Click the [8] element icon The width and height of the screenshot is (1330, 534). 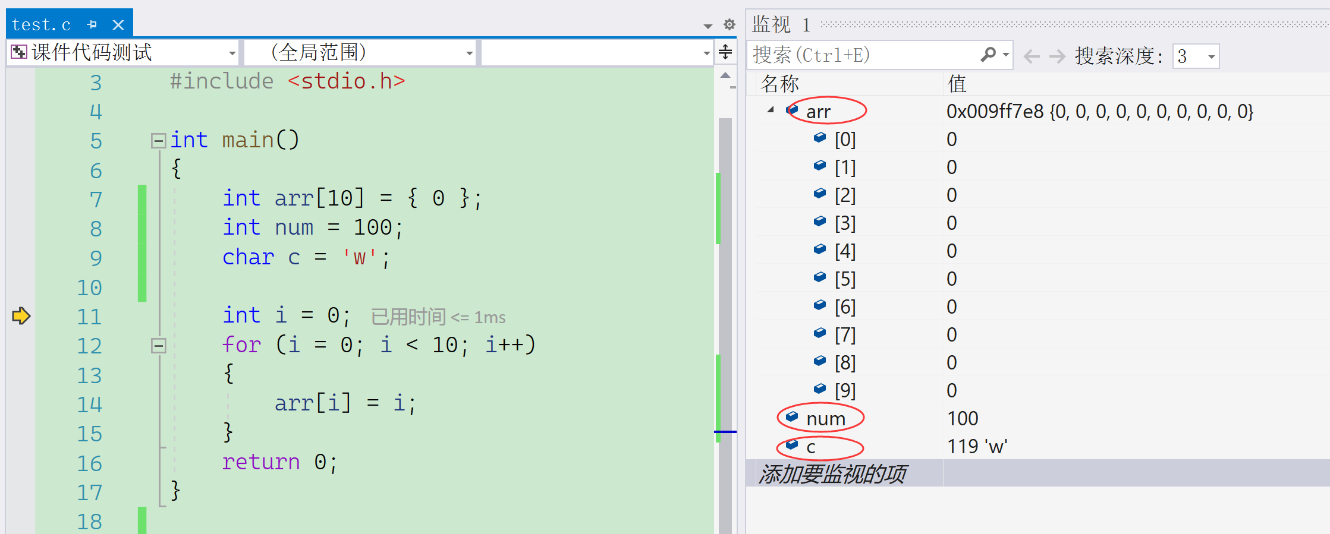[x=820, y=361]
